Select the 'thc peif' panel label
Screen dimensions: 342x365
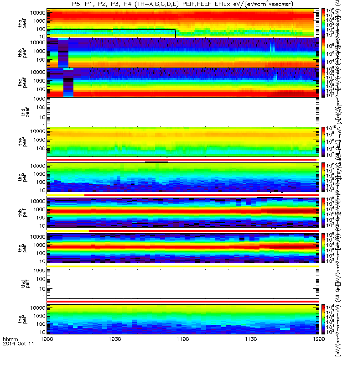[x=22, y=248]
